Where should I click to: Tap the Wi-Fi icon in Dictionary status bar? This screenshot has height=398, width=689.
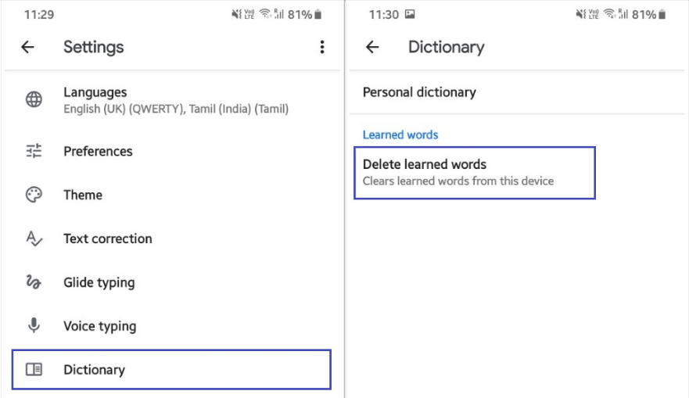[x=609, y=13]
